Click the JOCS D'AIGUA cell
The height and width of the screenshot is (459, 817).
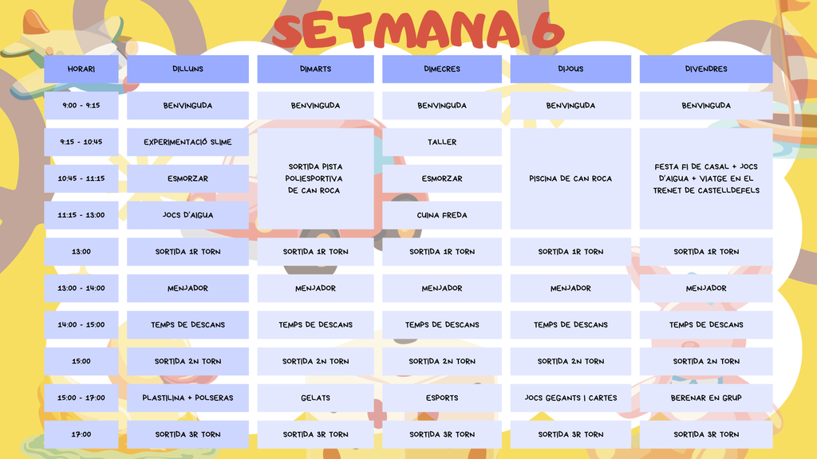pos(187,215)
